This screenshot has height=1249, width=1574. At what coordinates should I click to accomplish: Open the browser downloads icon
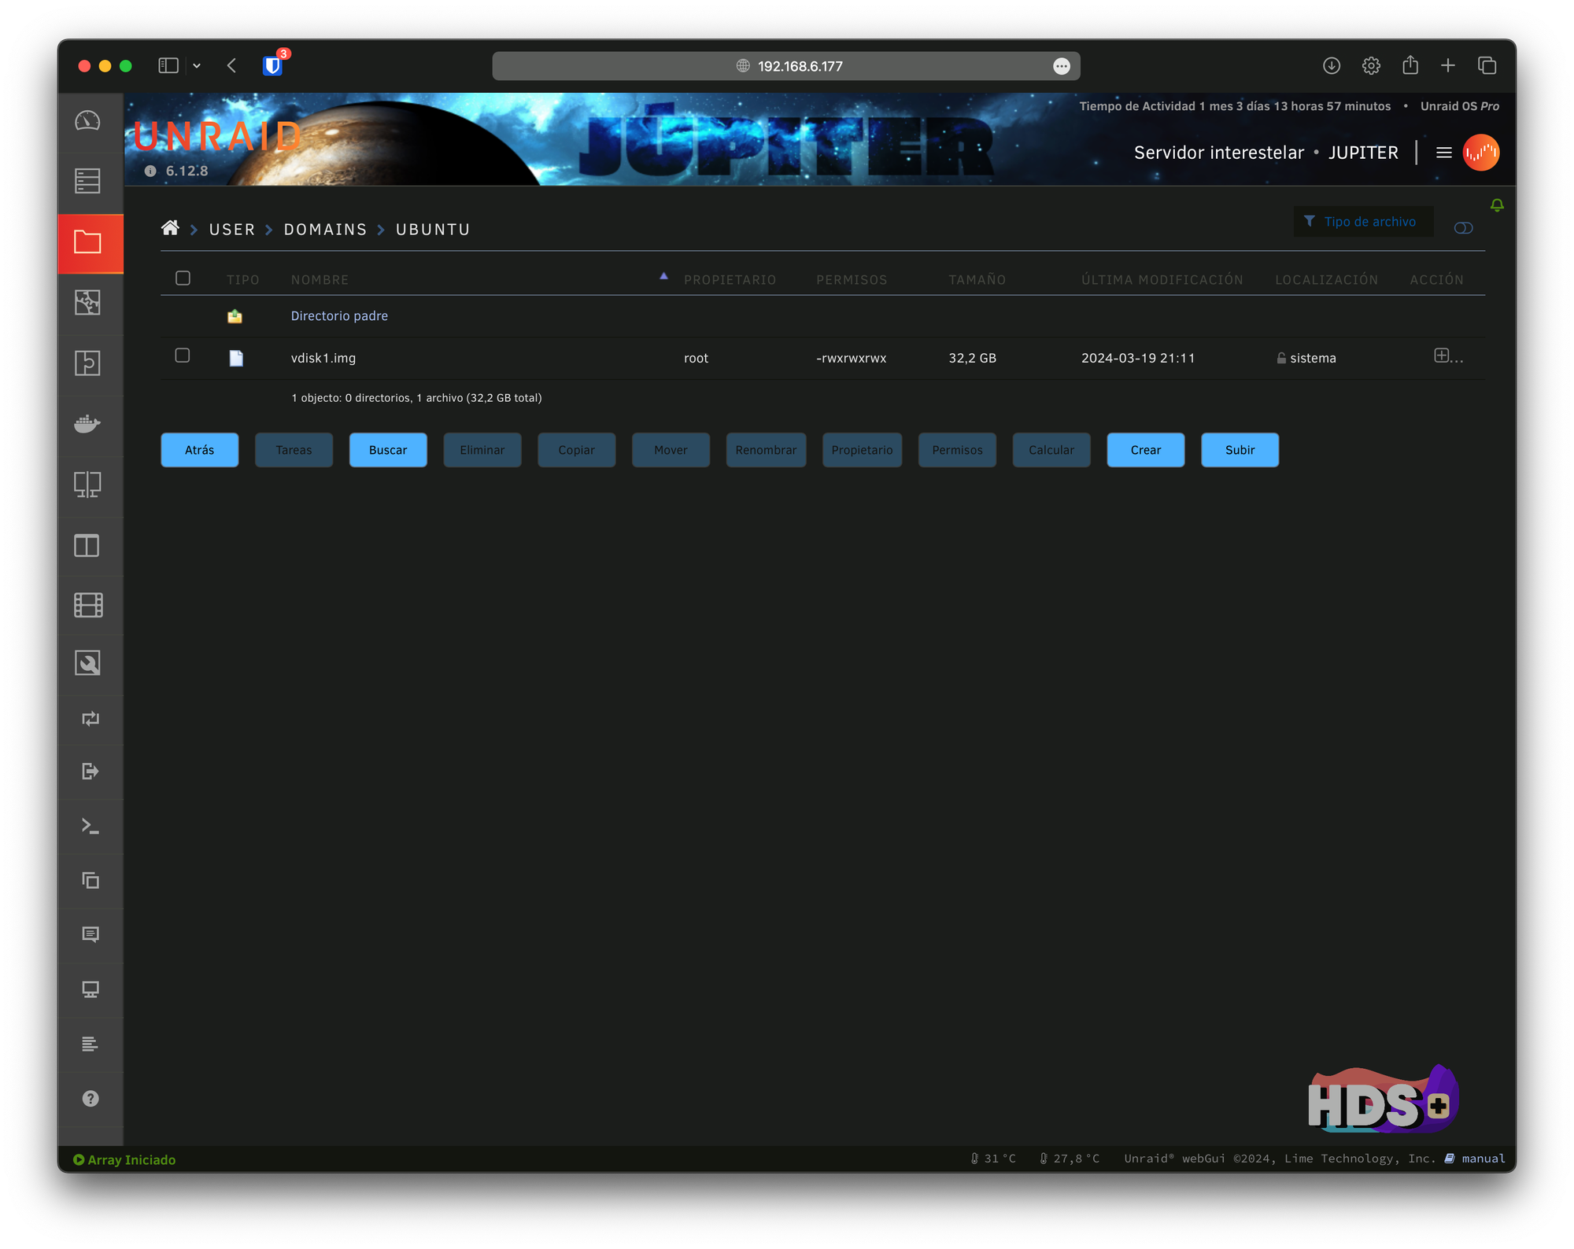point(1331,66)
